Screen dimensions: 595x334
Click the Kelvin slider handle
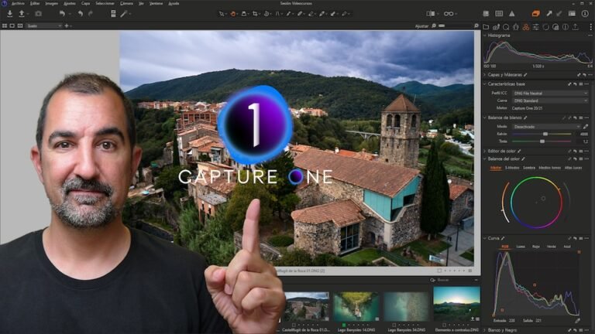pos(545,134)
